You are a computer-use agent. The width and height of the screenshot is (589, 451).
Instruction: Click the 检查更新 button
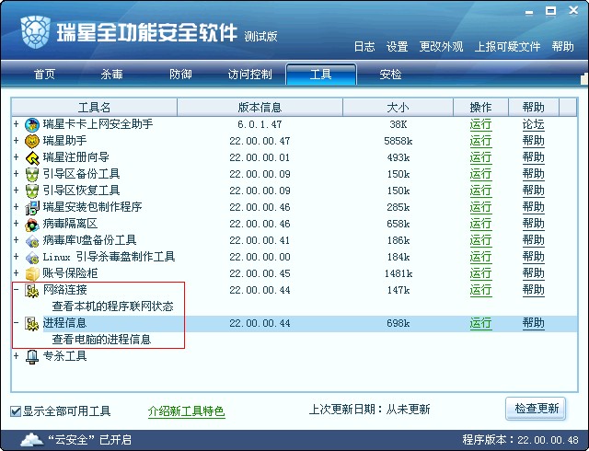[x=536, y=409]
